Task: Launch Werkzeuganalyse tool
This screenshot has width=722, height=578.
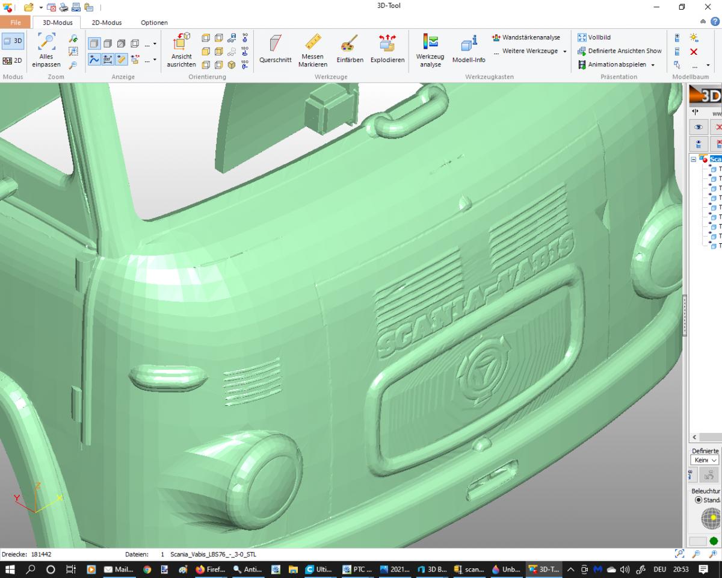Action: pos(430,51)
